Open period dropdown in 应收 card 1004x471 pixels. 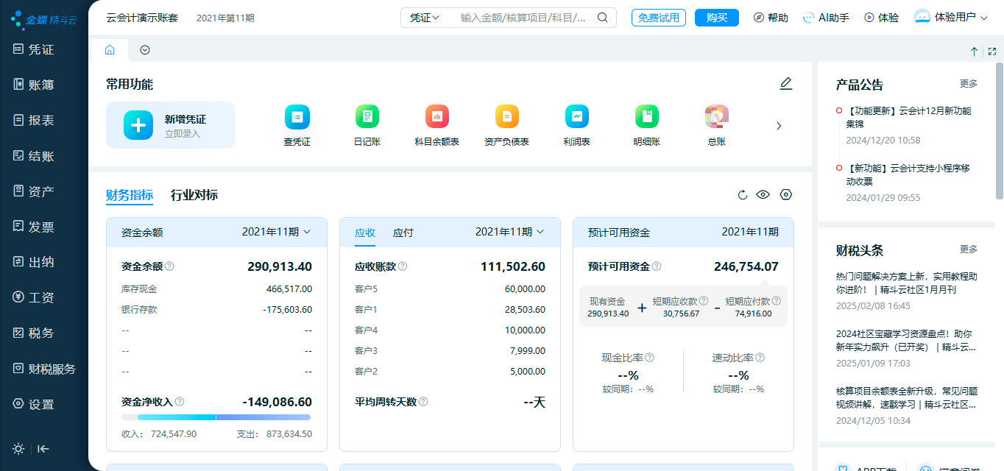pos(510,232)
